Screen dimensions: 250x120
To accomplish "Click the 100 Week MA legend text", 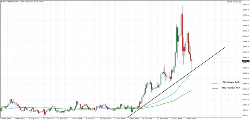I will 231,88.
